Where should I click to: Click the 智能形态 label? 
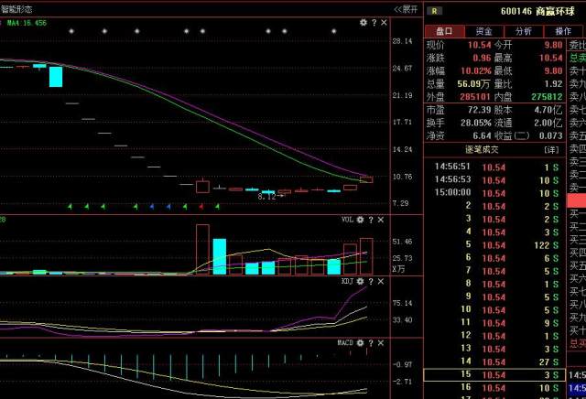coord(16,9)
